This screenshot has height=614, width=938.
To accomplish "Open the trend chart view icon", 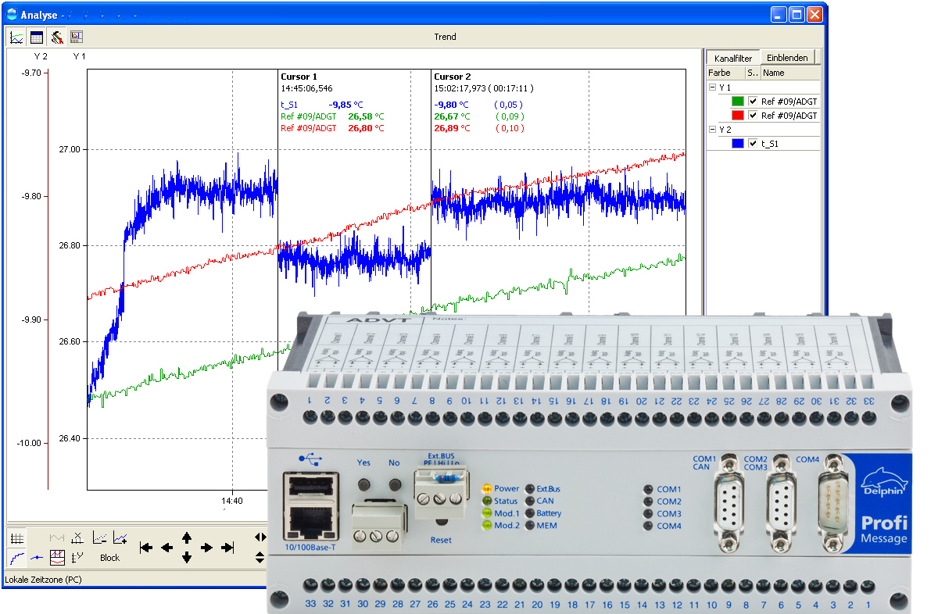I will coord(16,37).
